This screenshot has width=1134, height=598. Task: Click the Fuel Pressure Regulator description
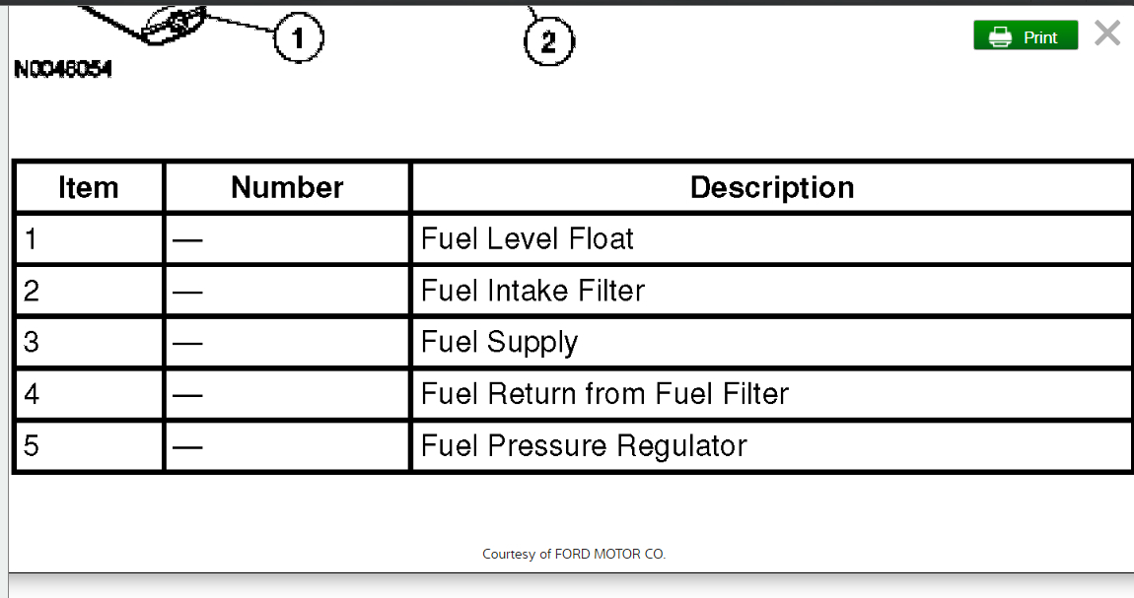tap(584, 446)
